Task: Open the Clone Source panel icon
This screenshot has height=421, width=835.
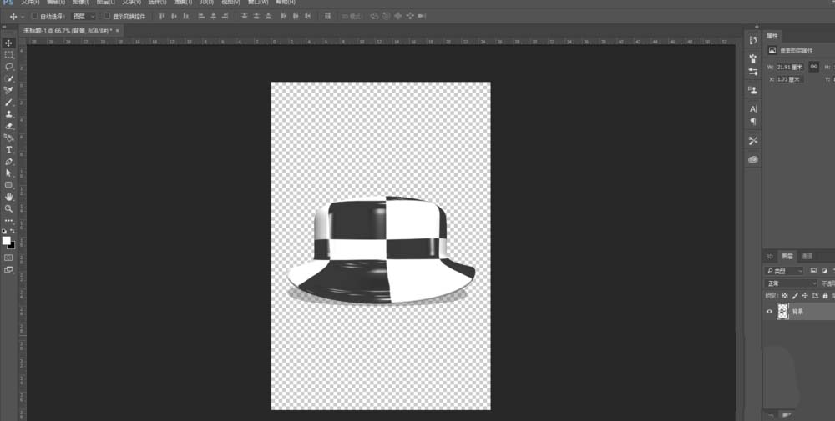Action: pos(753,90)
